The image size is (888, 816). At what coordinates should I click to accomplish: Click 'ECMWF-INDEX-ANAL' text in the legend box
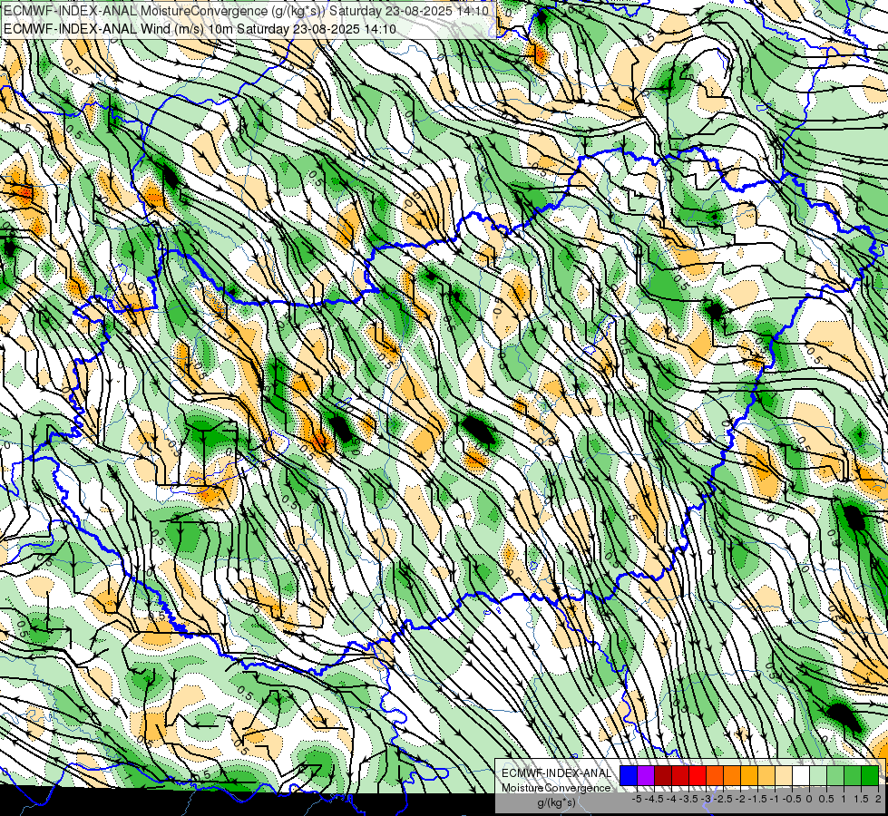click(x=556, y=773)
